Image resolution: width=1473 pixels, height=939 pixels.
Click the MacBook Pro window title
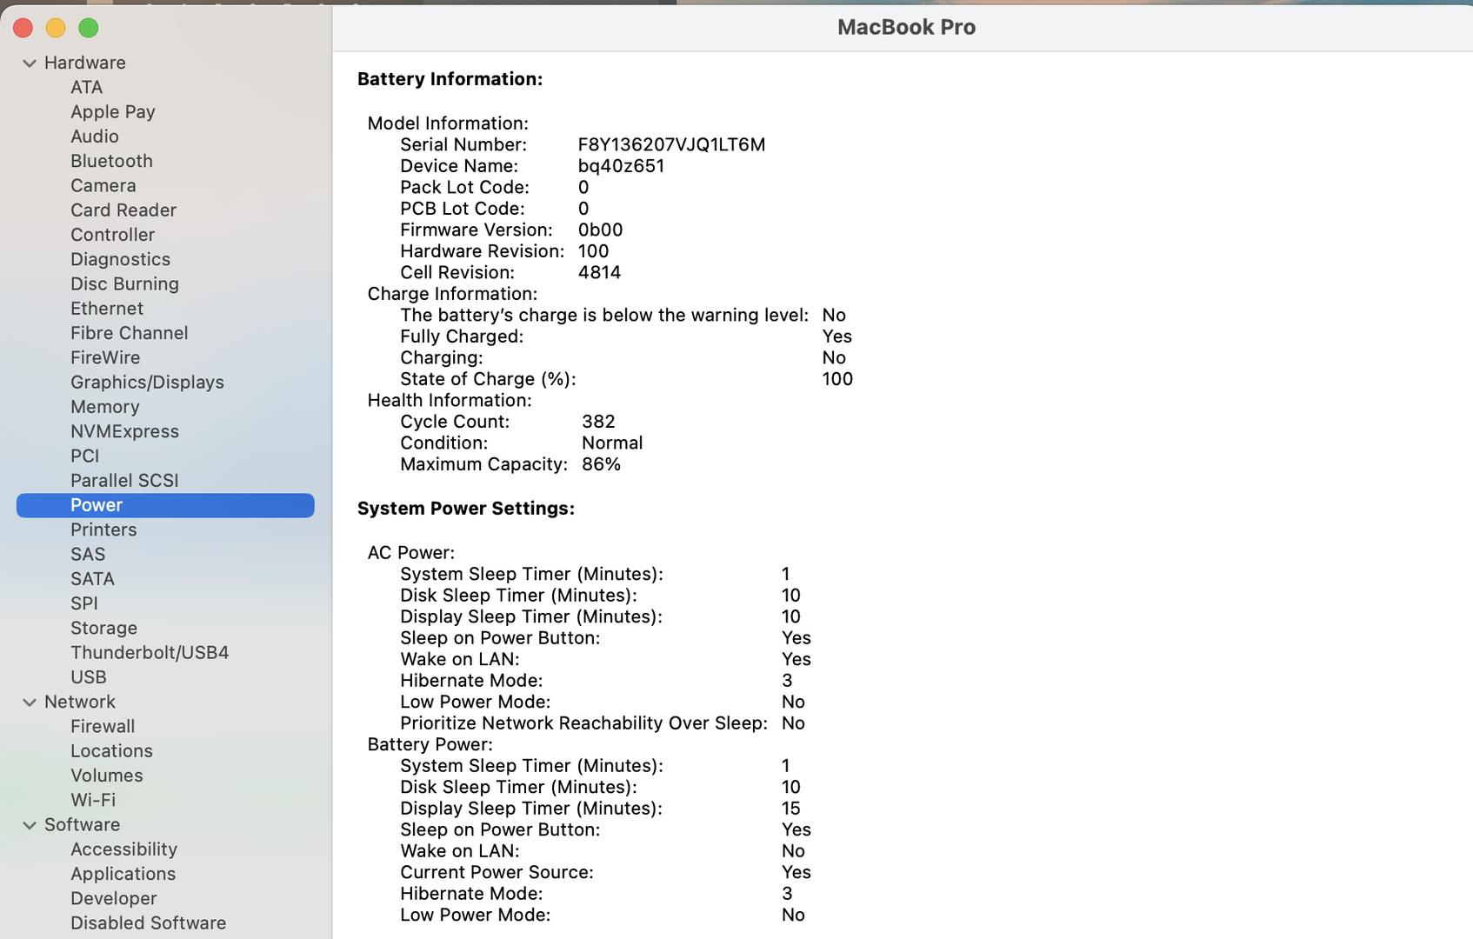(906, 27)
